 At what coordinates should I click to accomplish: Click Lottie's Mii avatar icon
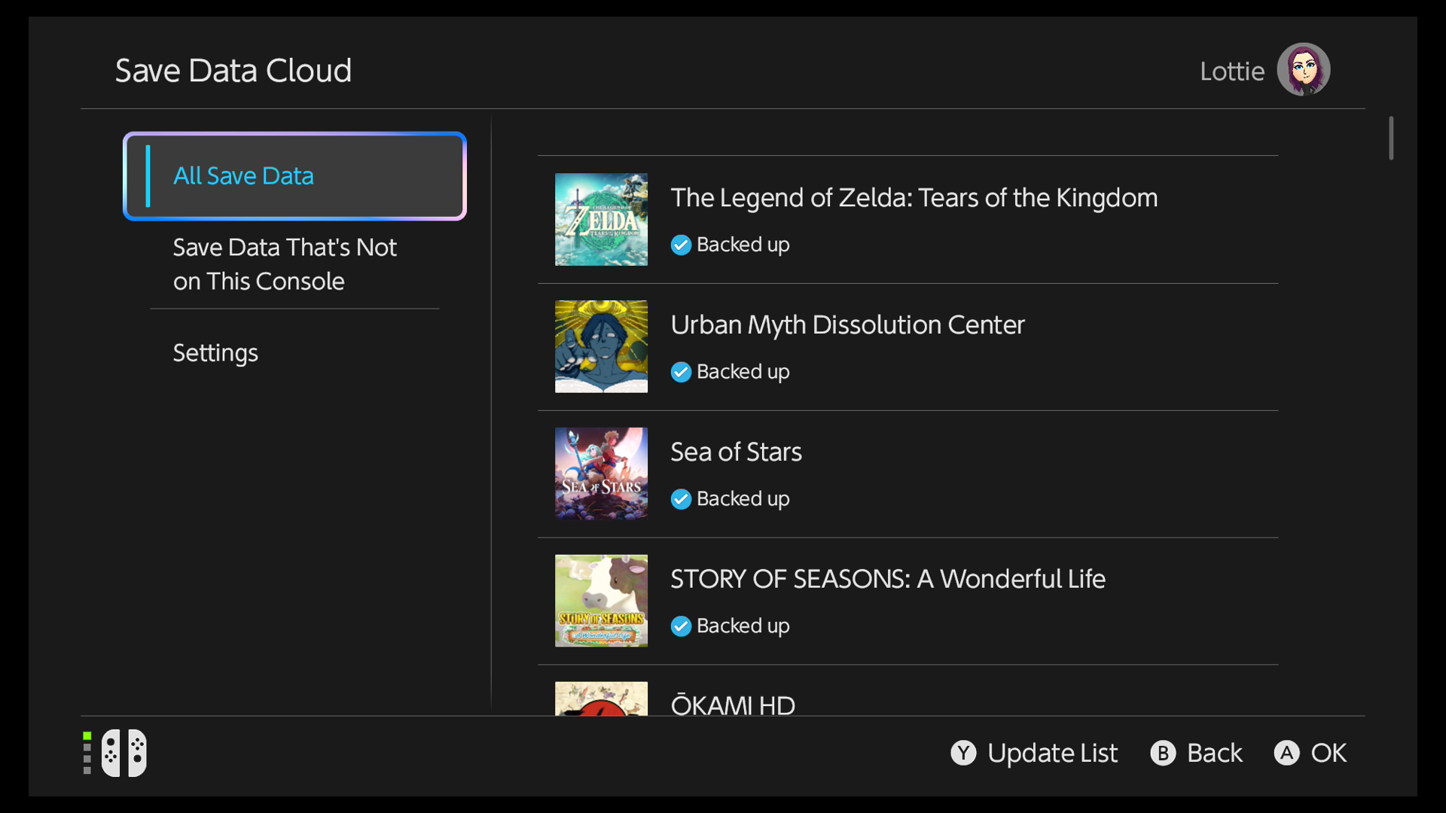[x=1303, y=69]
